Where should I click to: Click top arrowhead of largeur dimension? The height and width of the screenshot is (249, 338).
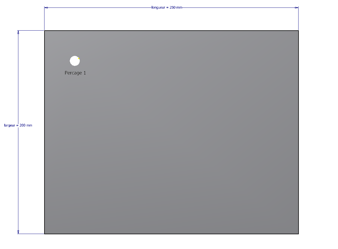coord(18,32)
